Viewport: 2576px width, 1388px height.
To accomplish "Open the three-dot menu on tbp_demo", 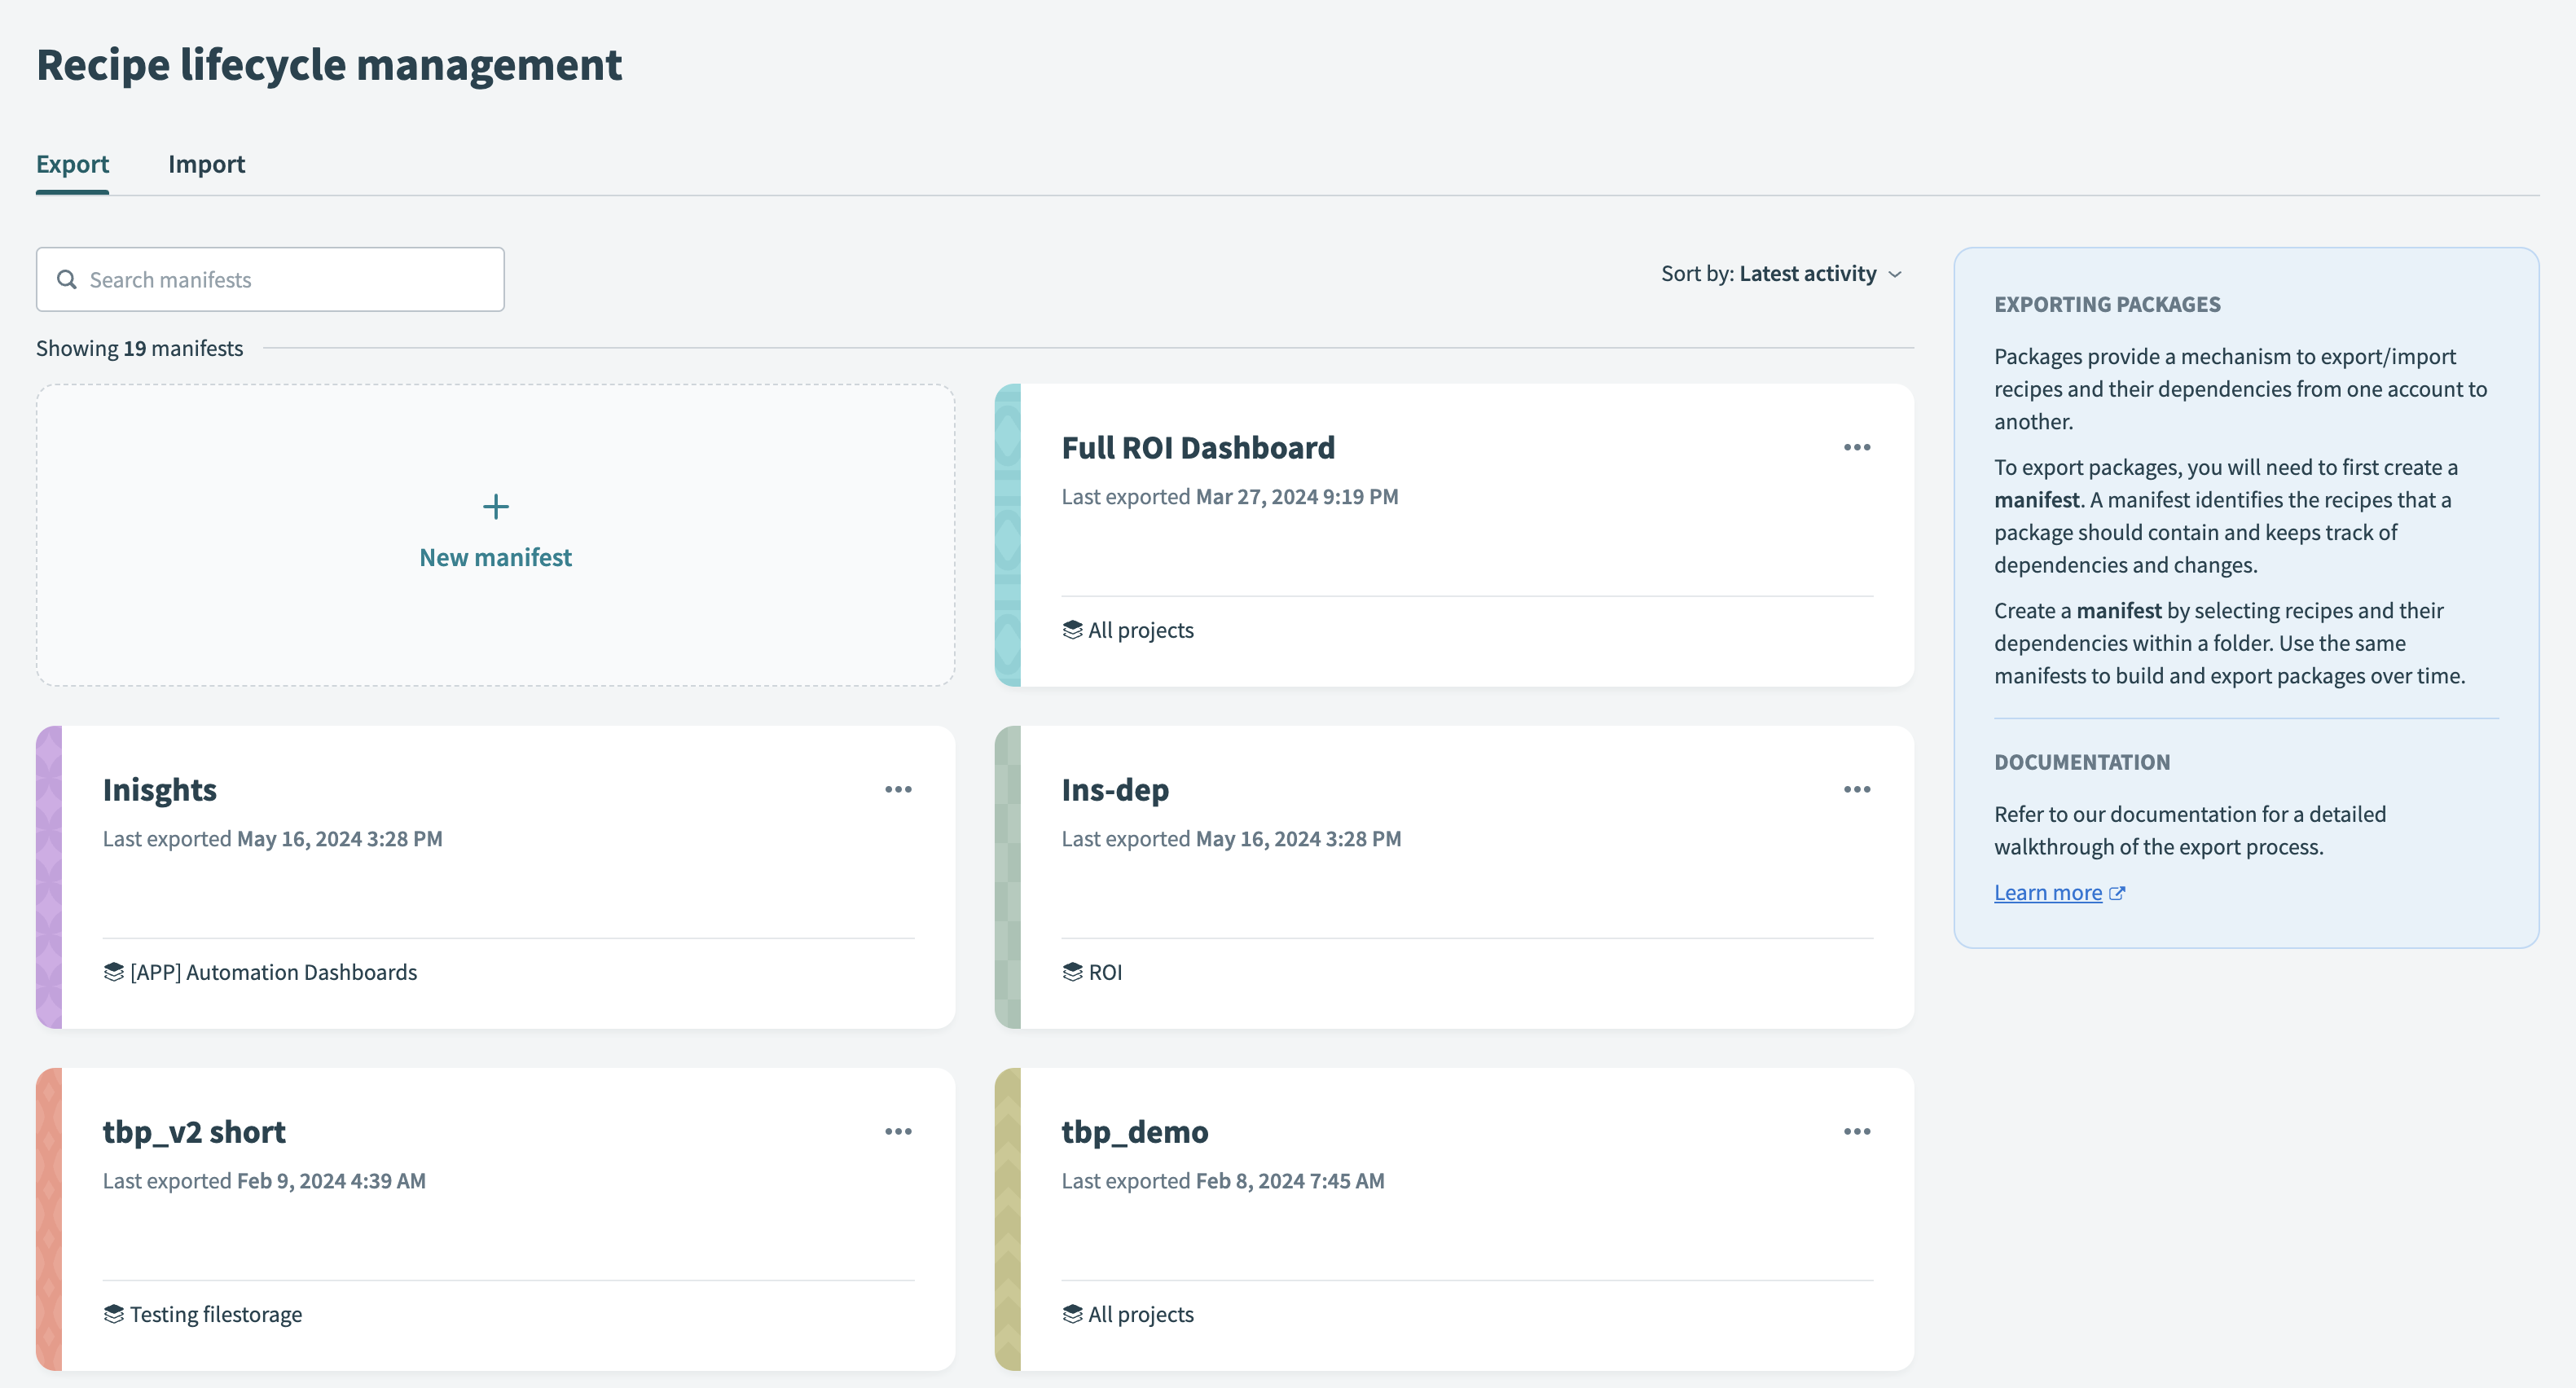I will pos(1856,1131).
